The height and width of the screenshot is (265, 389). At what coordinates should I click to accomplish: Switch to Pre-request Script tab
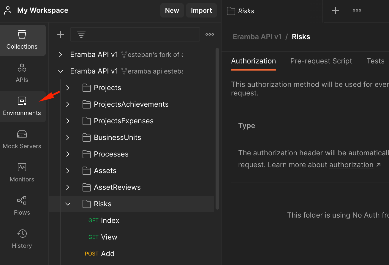(321, 61)
